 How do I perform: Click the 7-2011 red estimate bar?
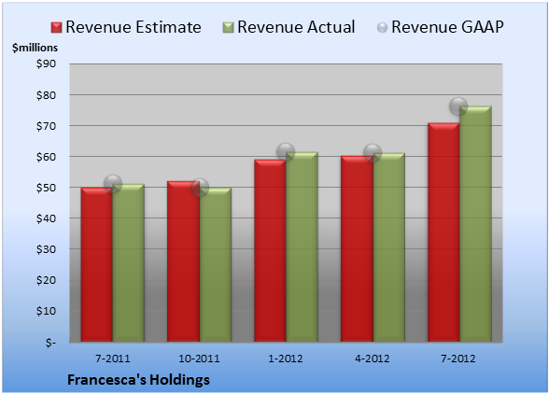(97, 264)
